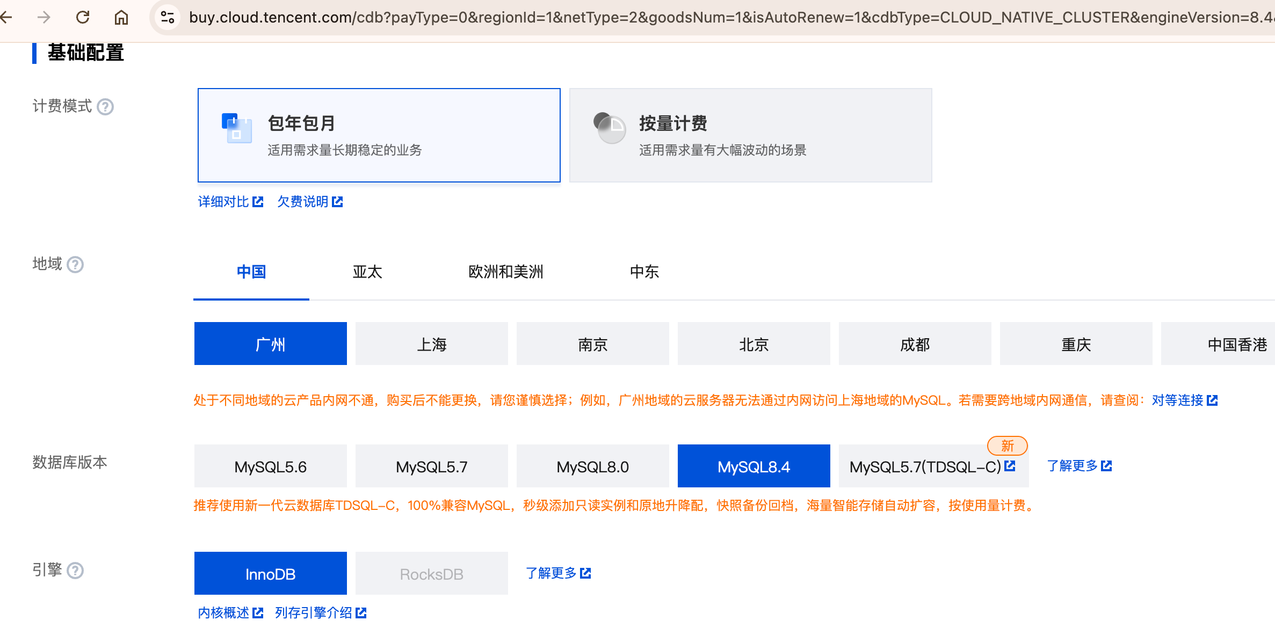Viewport: 1275px width, 628px height.
Task: Open 了解更多 link beside database versions
Action: pyautogui.click(x=1080, y=466)
